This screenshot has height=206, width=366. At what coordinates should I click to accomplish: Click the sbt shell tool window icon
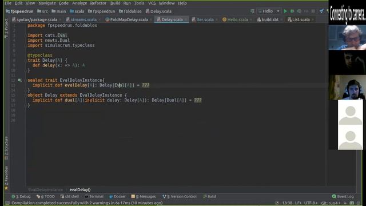62,196
